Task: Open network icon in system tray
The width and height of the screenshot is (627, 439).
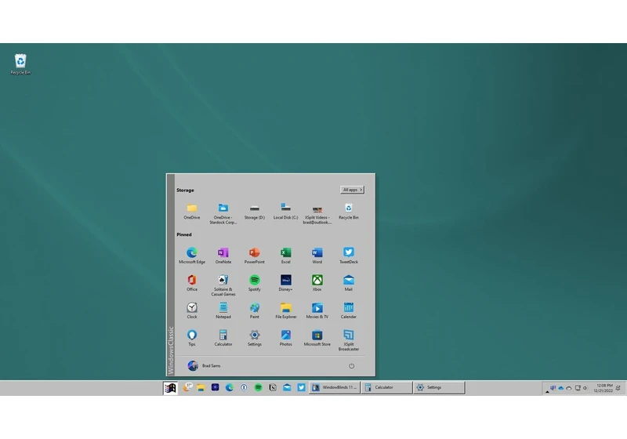Action: [x=578, y=388]
